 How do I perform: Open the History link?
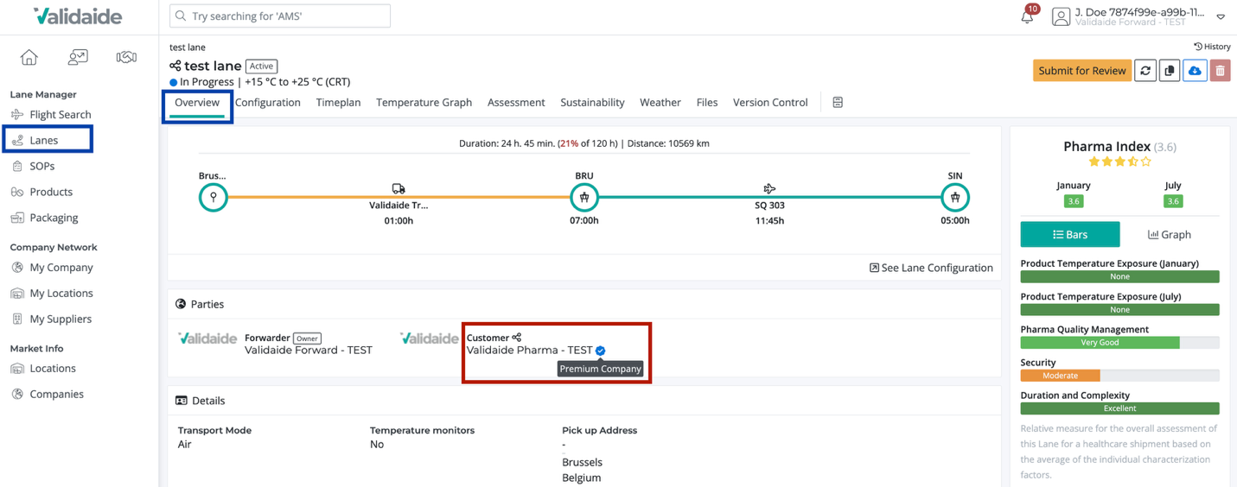[1212, 47]
